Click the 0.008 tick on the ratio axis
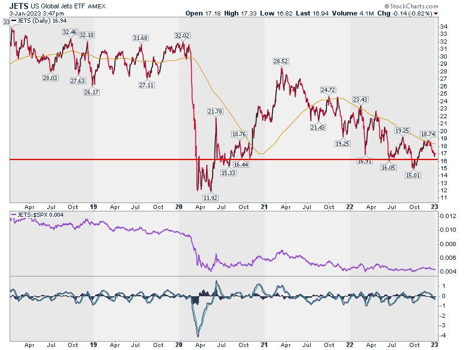466x350 pixels. (x=448, y=244)
